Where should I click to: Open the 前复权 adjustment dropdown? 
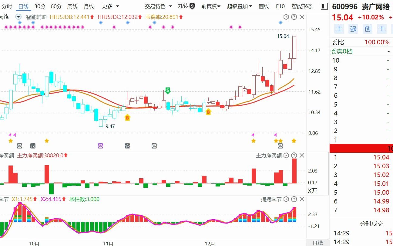click(211, 6)
